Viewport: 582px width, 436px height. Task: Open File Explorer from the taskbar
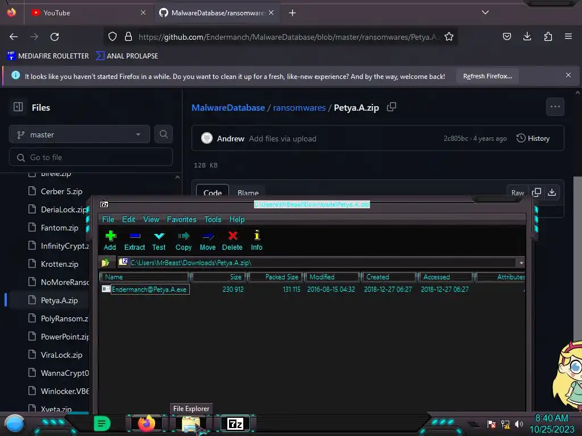(x=190, y=424)
